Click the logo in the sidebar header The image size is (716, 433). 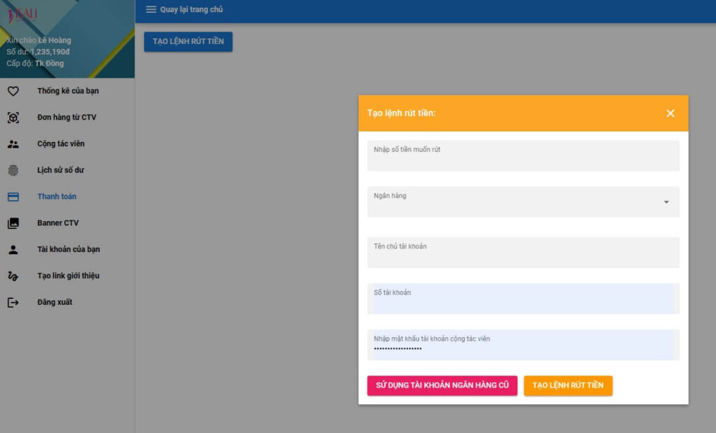tap(22, 15)
